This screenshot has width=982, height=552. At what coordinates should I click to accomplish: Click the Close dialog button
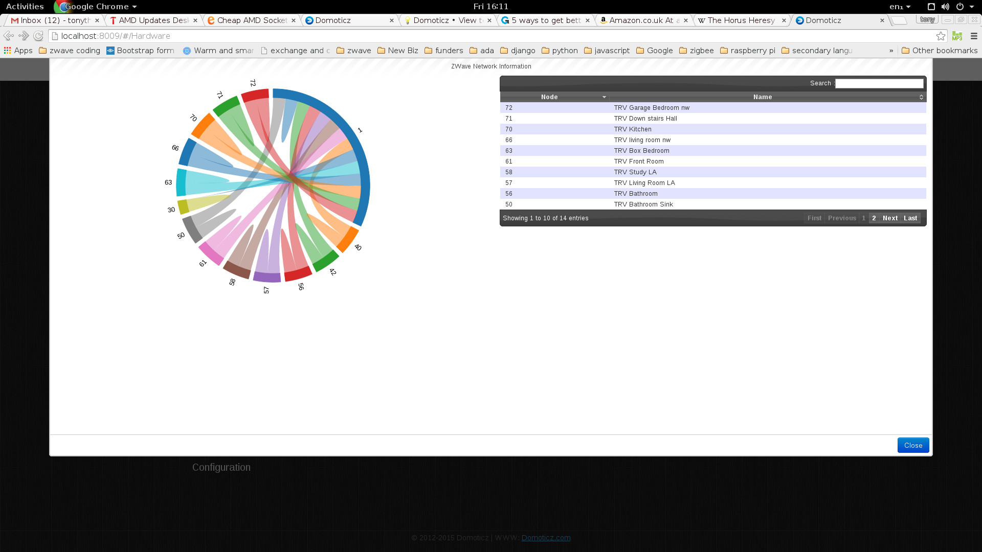coord(913,445)
